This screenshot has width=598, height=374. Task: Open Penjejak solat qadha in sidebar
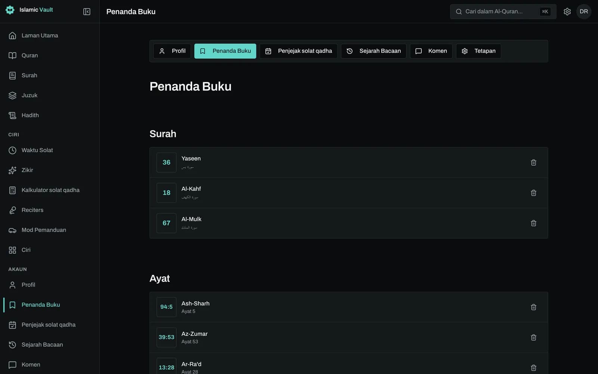(x=50, y=325)
